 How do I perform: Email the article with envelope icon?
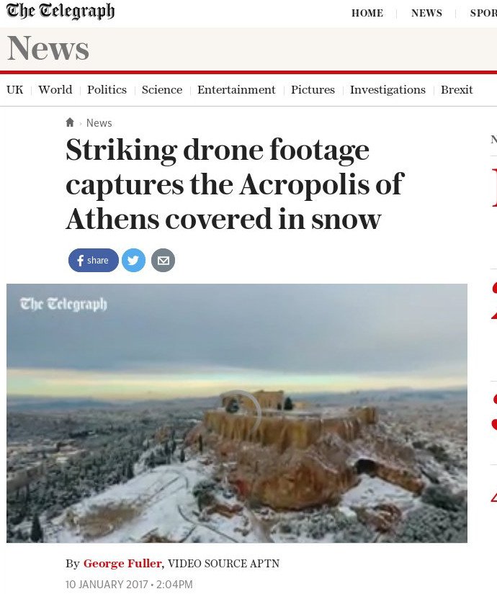coord(163,260)
